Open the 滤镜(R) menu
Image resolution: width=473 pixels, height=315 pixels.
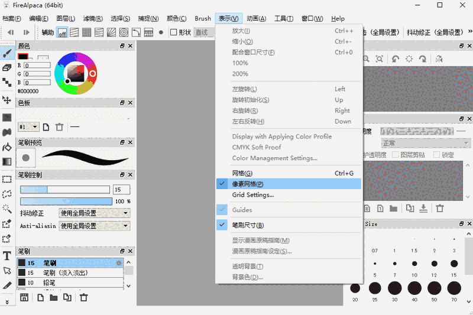93,19
